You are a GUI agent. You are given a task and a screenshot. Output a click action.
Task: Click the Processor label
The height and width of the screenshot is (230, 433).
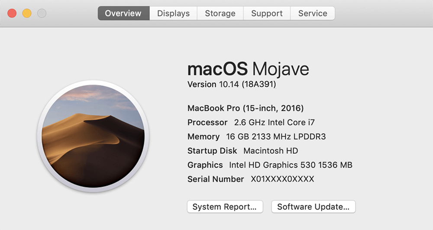point(207,122)
